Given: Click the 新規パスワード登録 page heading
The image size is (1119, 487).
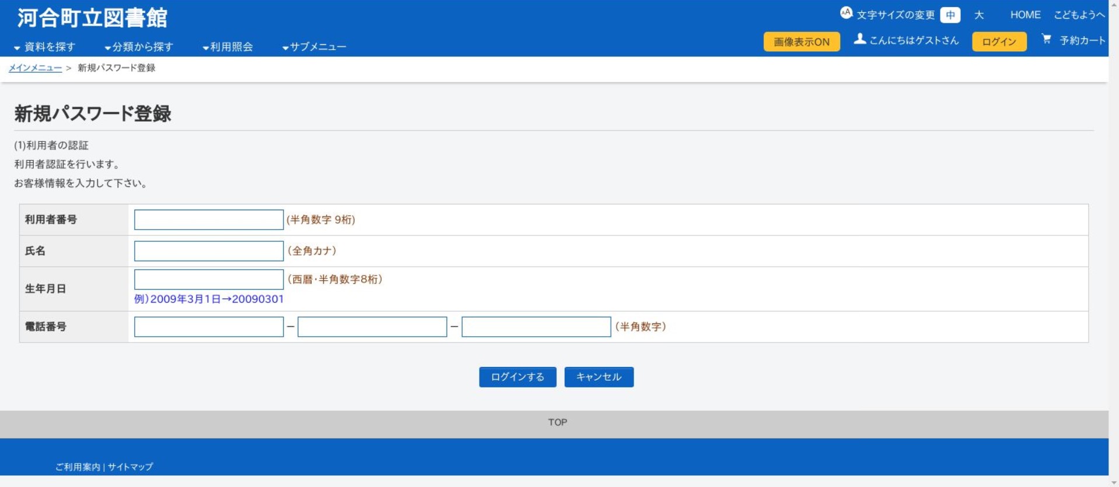Looking at the screenshot, I should [92, 114].
